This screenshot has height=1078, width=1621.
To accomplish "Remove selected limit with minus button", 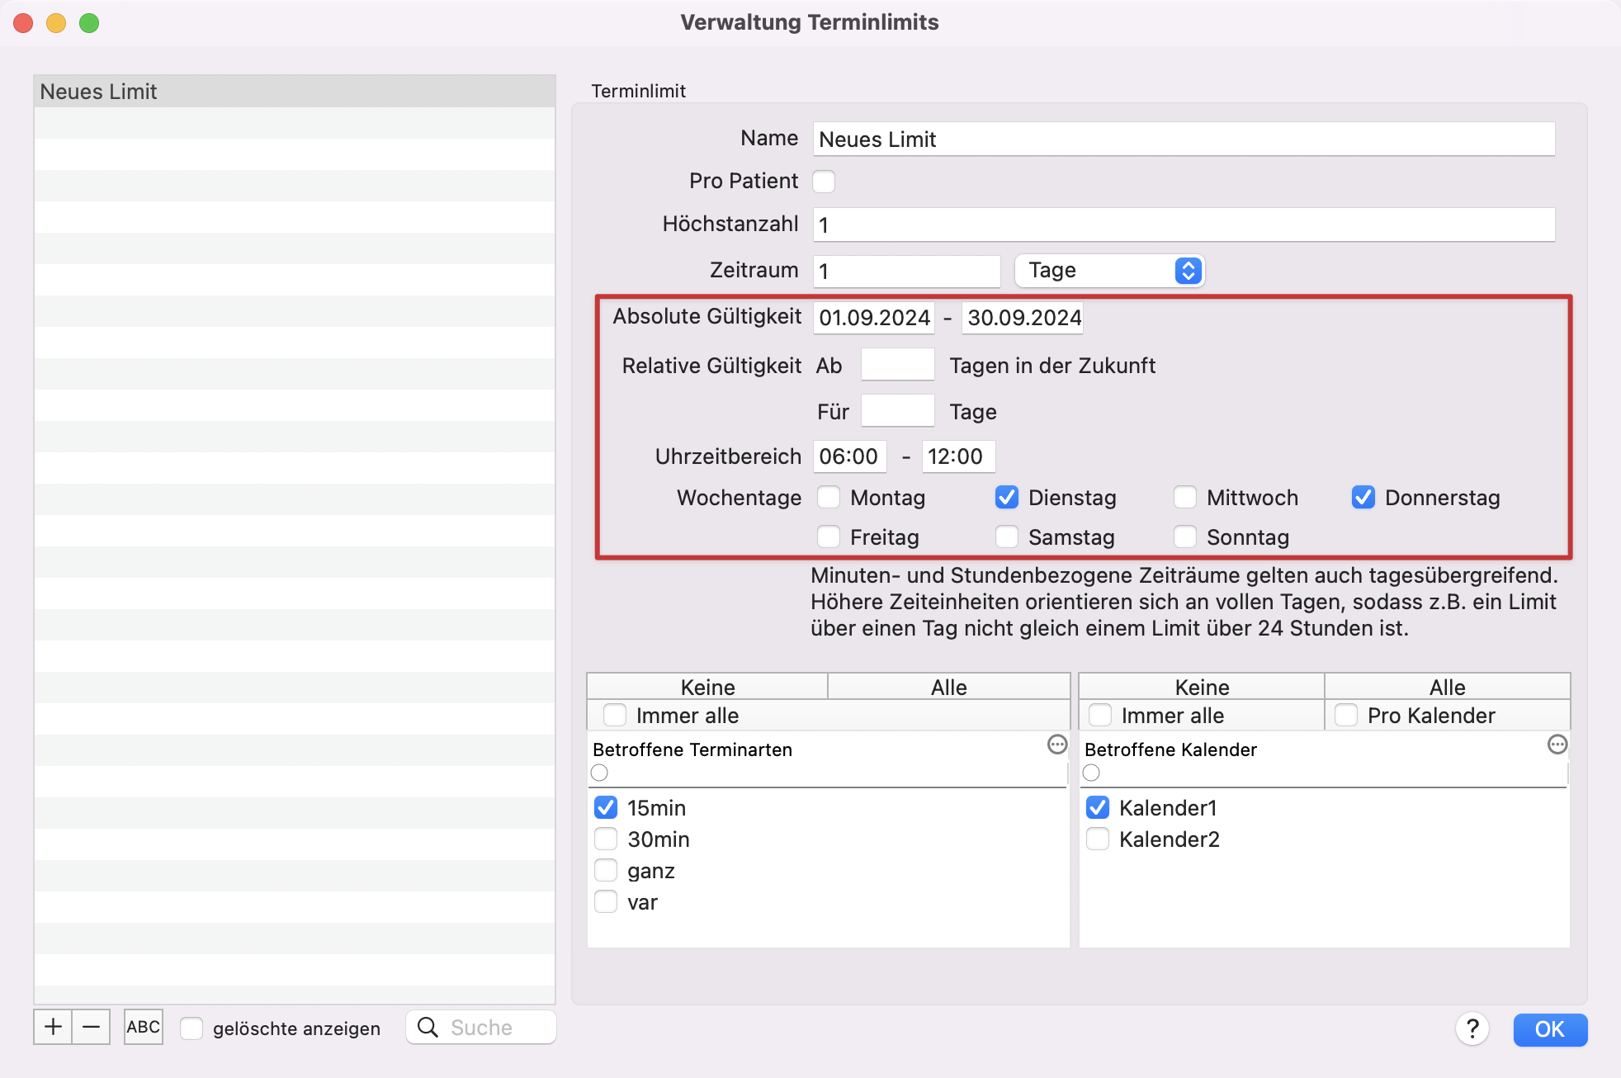I will coord(92,1027).
